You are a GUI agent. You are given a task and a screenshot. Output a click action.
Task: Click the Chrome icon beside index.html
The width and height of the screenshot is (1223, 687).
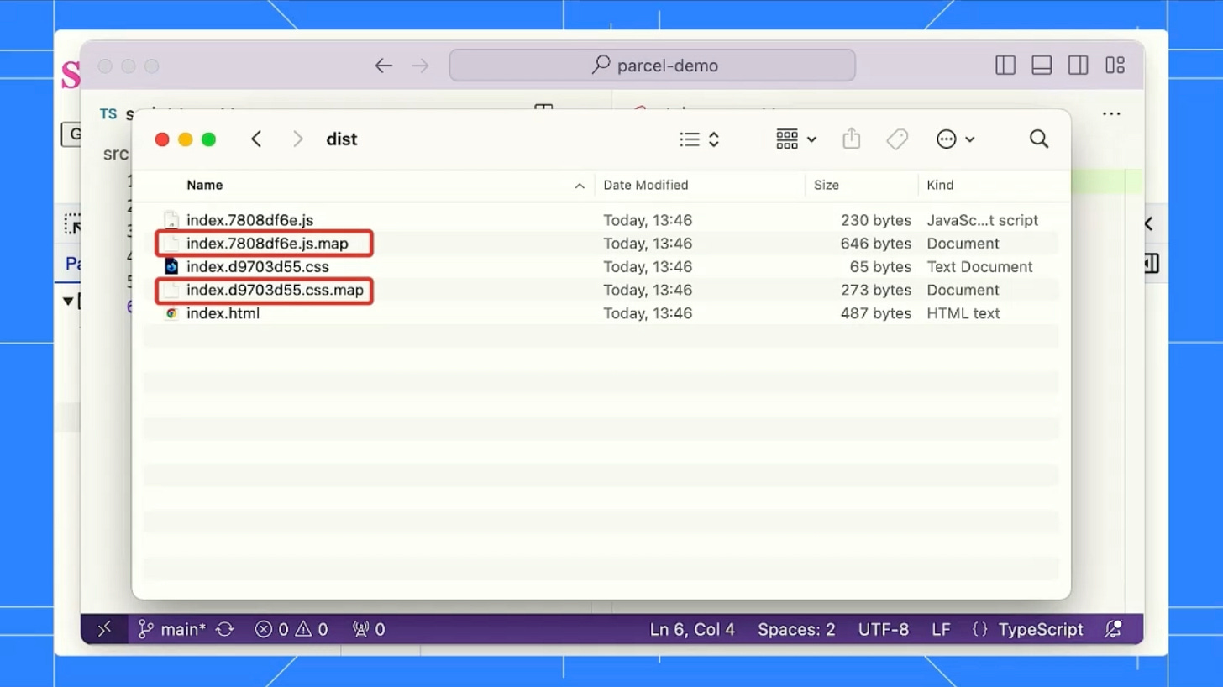[x=171, y=313]
